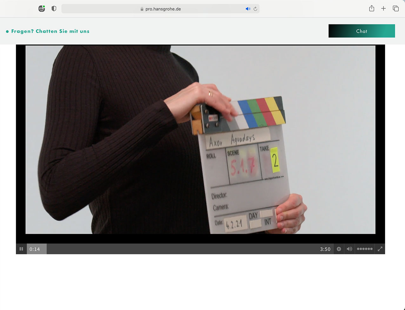Adjust the video volume level dots

coord(365,249)
